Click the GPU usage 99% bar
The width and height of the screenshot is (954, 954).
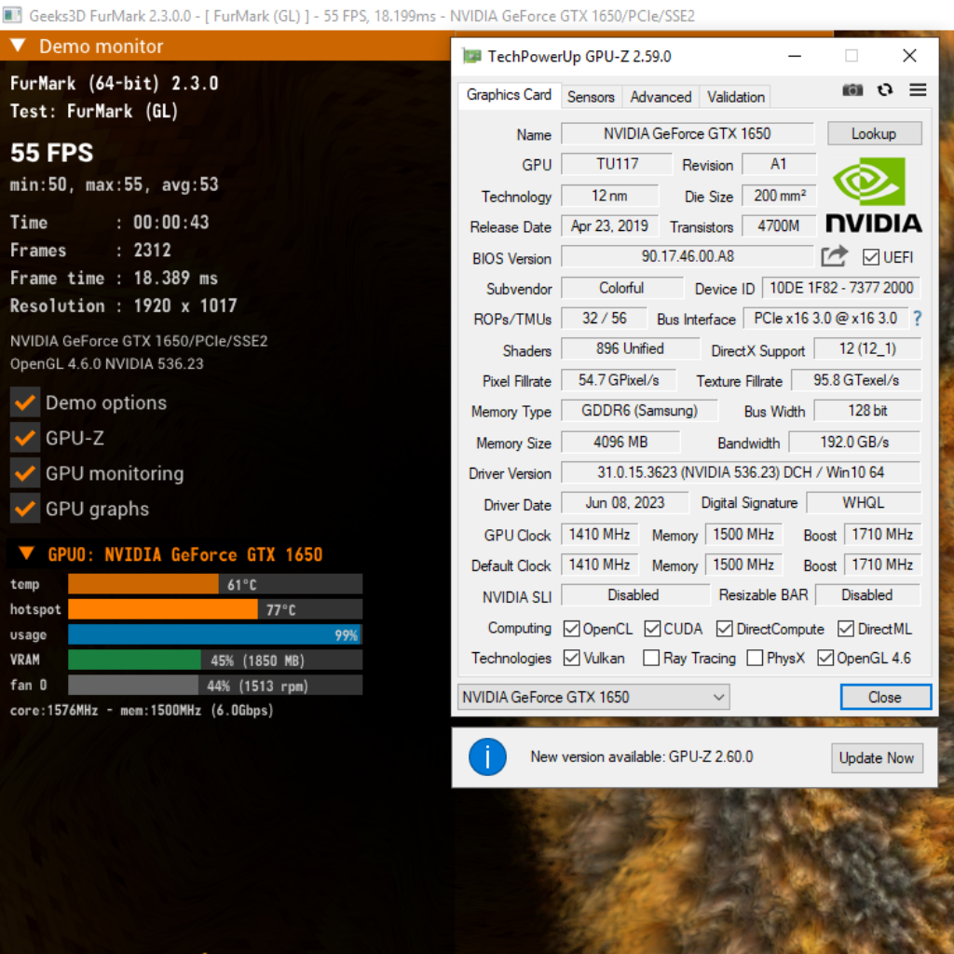click(215, 634)
